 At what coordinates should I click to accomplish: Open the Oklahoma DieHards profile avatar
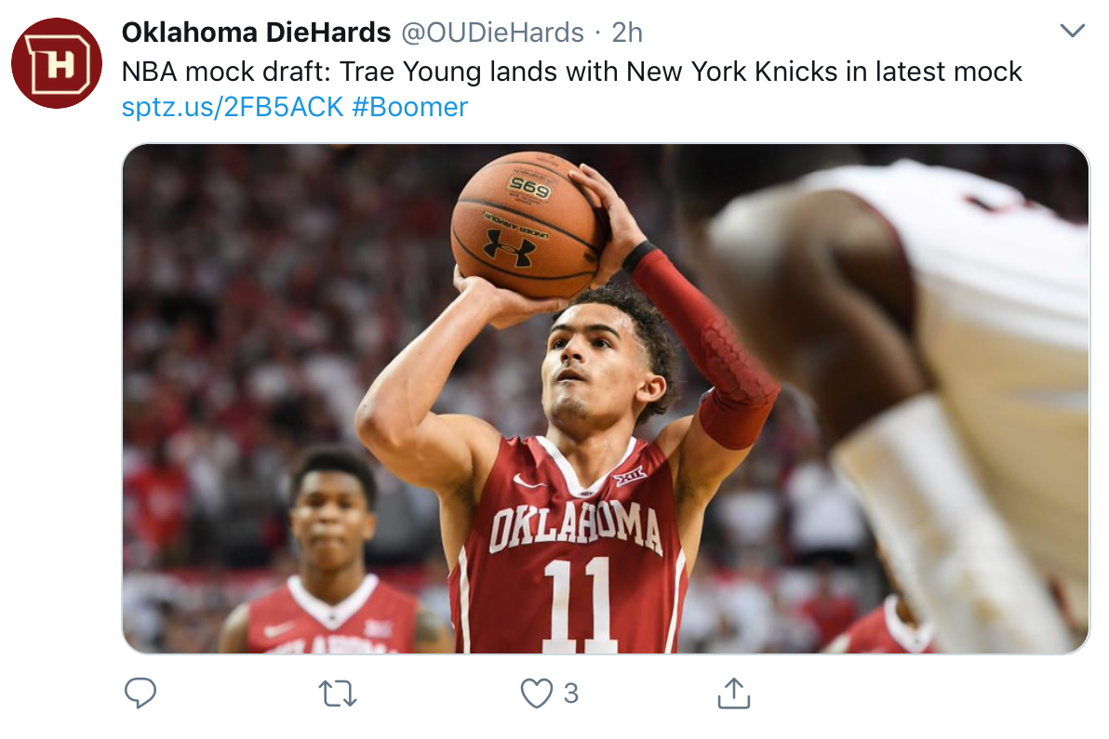[x=57, y=63]
